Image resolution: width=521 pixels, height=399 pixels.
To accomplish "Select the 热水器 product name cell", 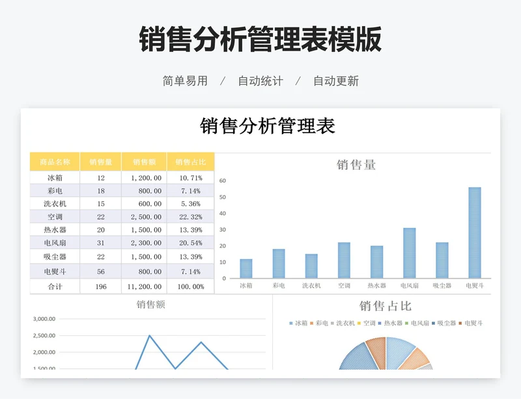I will tap(55, 230).
